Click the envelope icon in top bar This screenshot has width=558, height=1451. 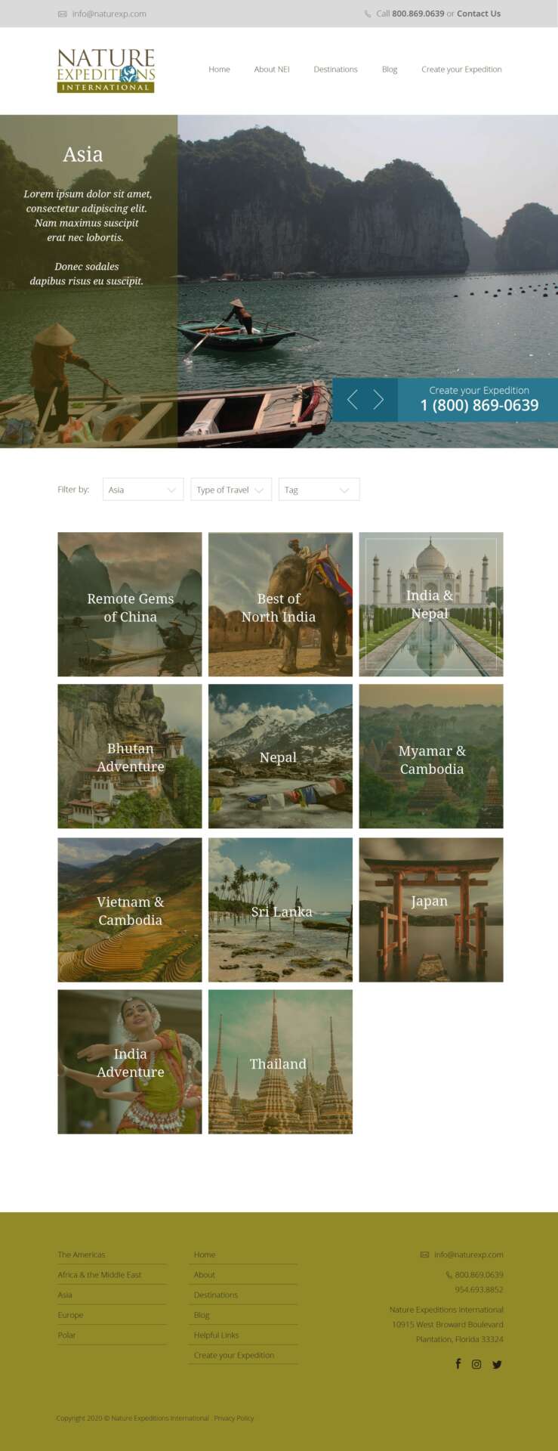(63, 14)
